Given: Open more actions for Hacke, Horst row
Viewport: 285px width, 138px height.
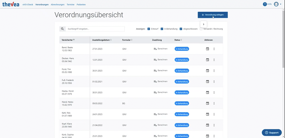Looking at the screenshot, I should pyautogui.click(x=214, y=93).
